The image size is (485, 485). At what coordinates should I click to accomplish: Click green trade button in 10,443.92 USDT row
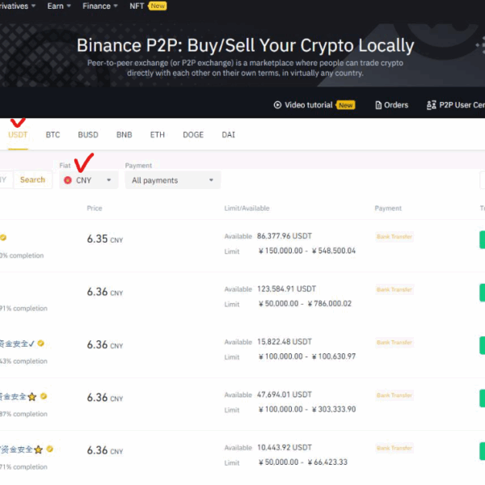(x=483, y=451)
